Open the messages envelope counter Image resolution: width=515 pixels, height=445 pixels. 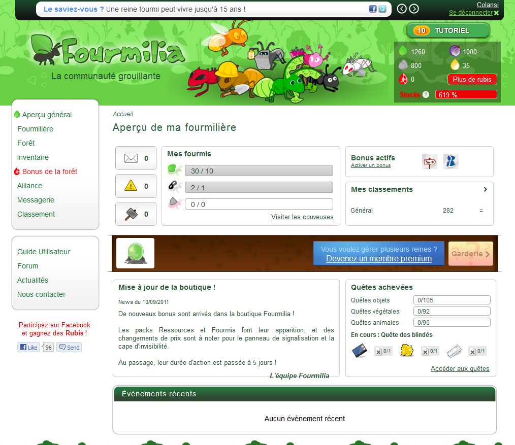point(136,158)
